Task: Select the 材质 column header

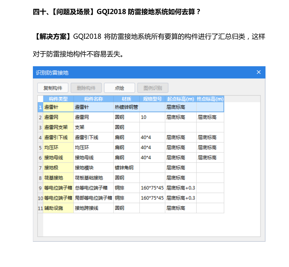Action: [x=127, y=99]
